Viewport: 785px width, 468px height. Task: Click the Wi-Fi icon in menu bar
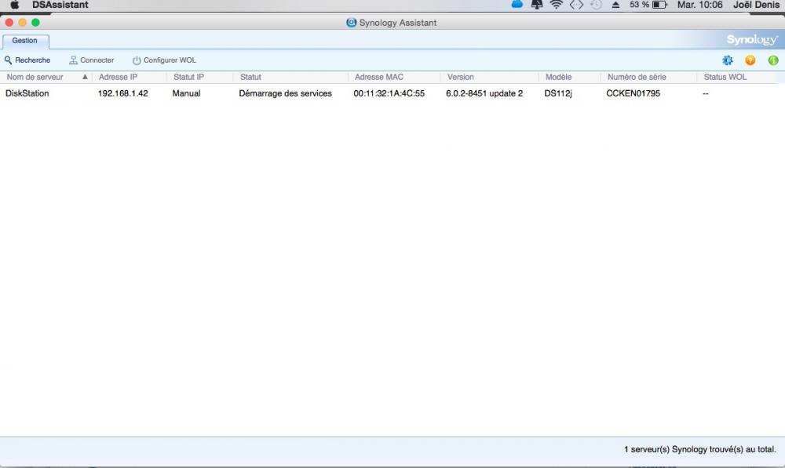click(557, 5)
